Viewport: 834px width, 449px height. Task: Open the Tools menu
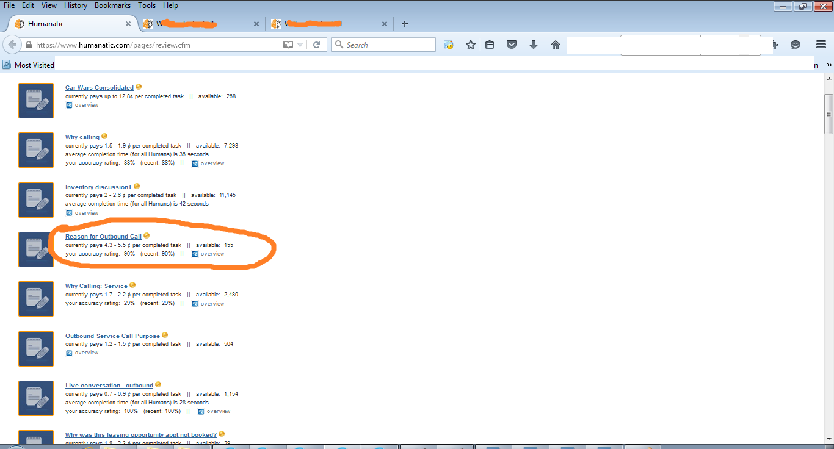(x=147, y=5)
